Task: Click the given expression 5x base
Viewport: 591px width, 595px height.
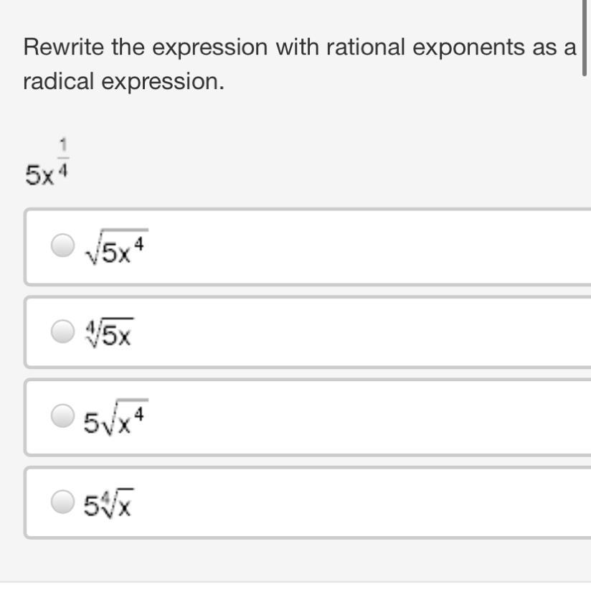Action: click(x=39, y=175)
